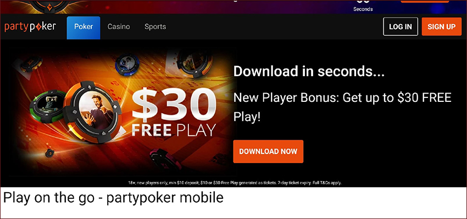Go to the Sports tab
This screenshot has height=219, width=467.
[155, 27]
